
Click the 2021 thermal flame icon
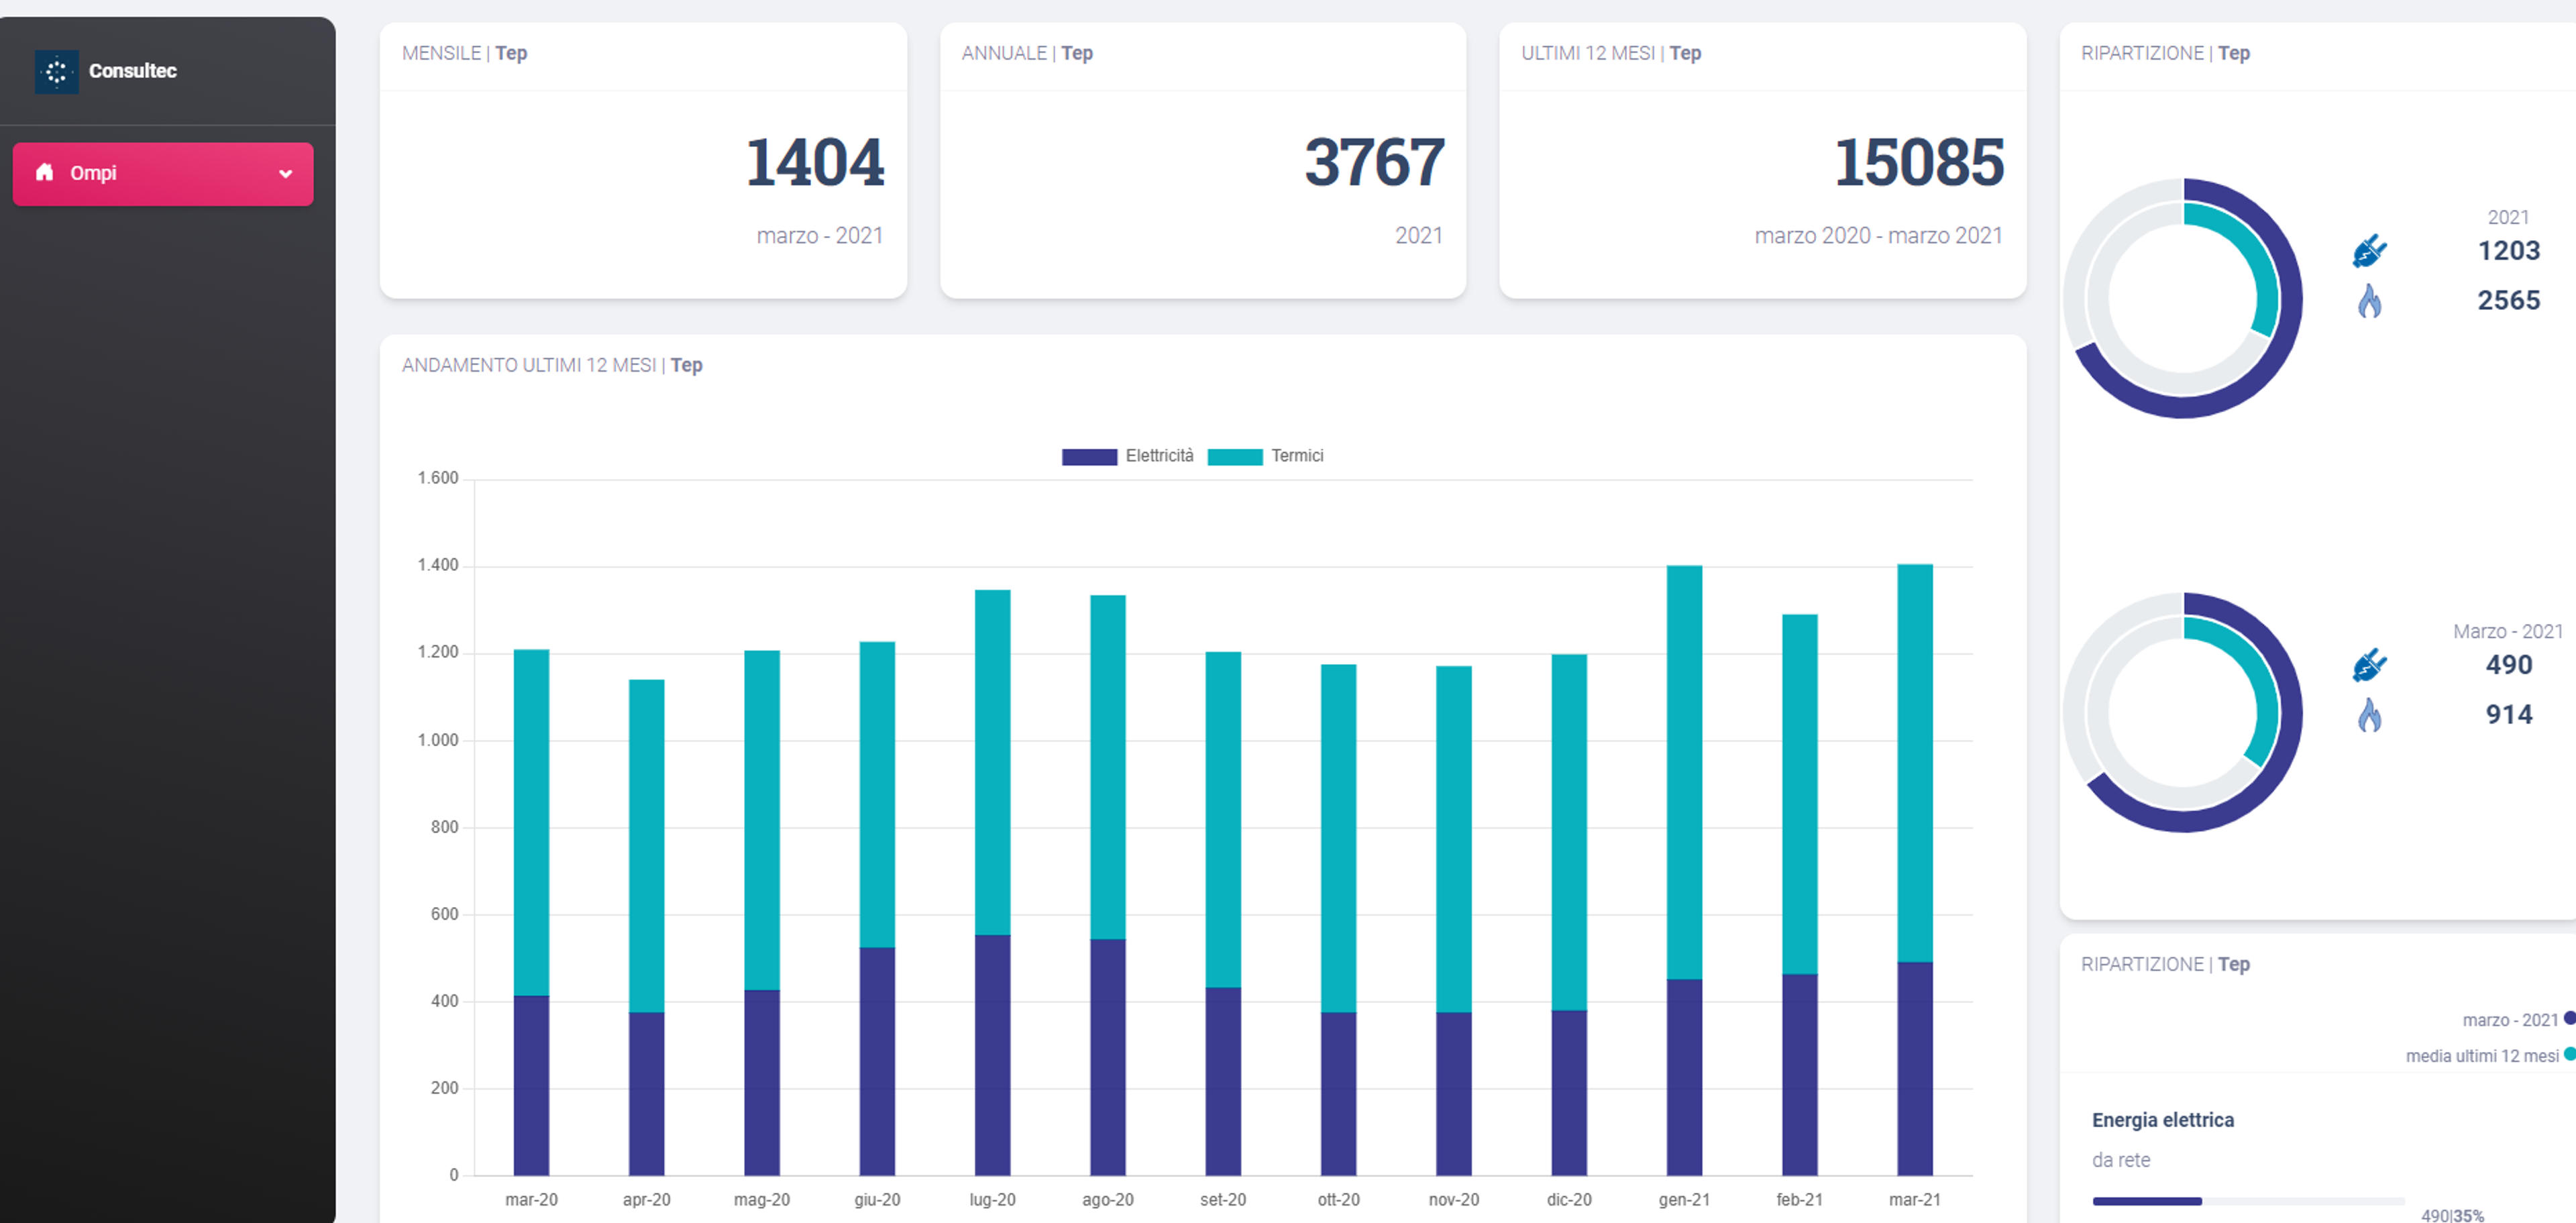(2369, 301)
